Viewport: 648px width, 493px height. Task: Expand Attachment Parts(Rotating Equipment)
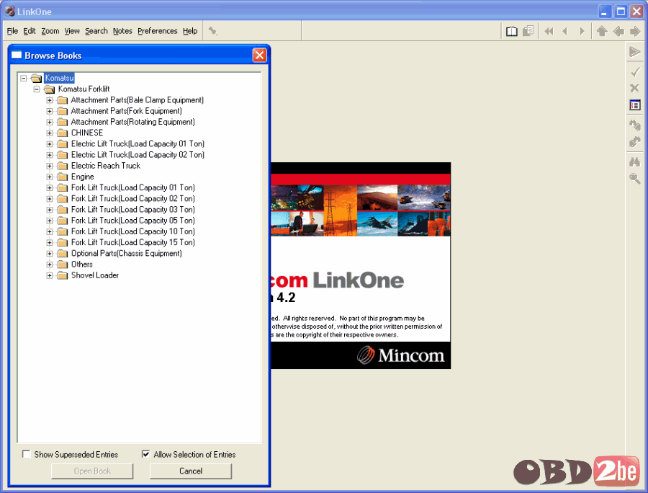tap(50, 122)
